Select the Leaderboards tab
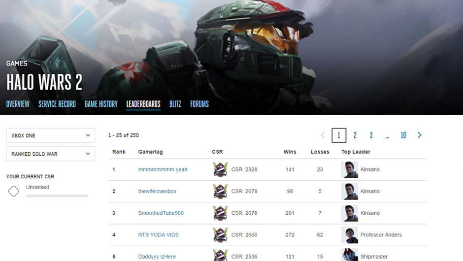This screenshot has height=261, width=463. tap(143, 104)
